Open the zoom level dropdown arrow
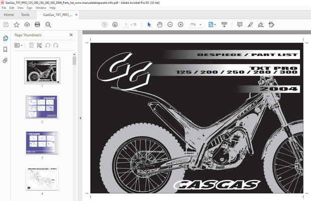311x201 pixels. [x=200, y=25]
